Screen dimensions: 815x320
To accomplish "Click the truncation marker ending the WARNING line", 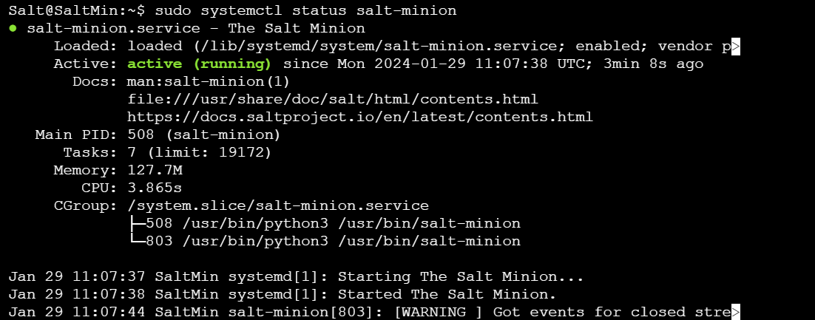I will 735,312.
